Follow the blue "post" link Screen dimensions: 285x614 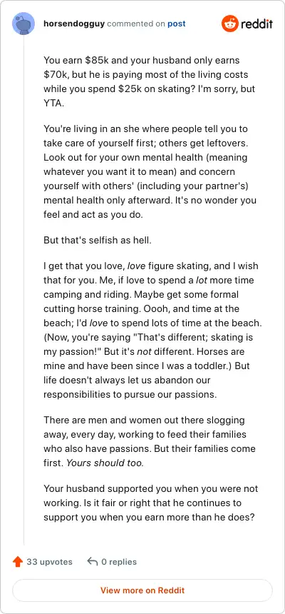point(176,24)
